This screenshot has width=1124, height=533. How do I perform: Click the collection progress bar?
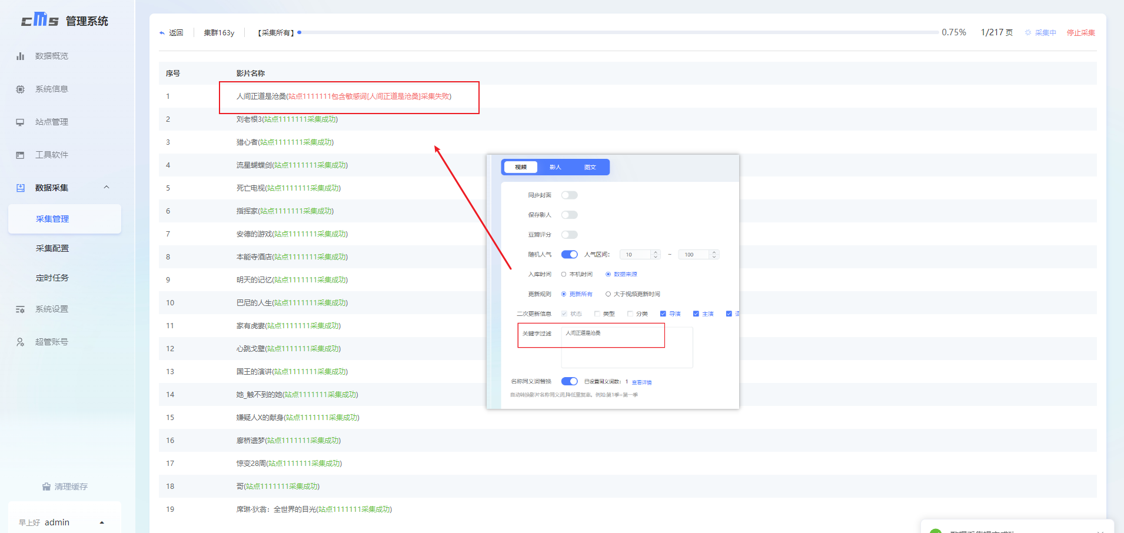click(x=618, y=32)
